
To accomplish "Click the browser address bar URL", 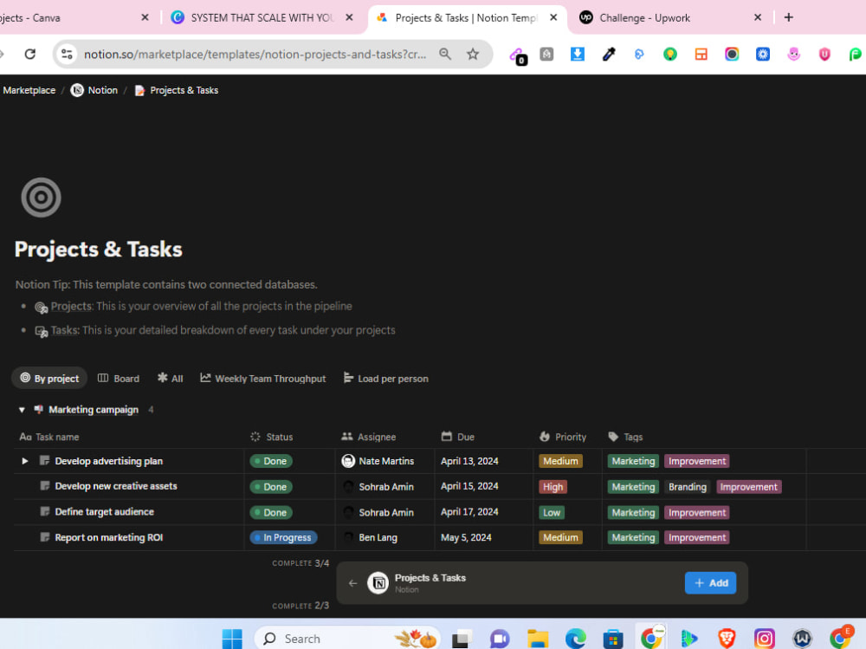I will 255,55.
